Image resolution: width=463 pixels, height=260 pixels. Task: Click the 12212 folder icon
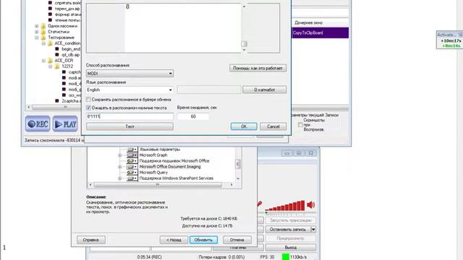coord(57,66)
